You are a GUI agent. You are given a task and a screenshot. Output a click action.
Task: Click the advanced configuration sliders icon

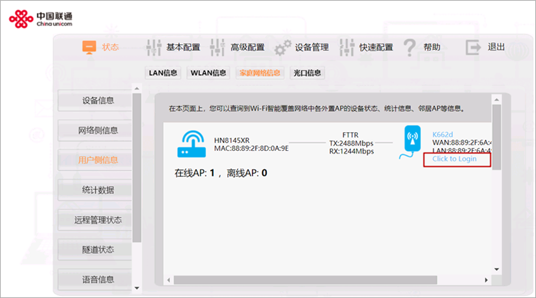tap(218, 47)
